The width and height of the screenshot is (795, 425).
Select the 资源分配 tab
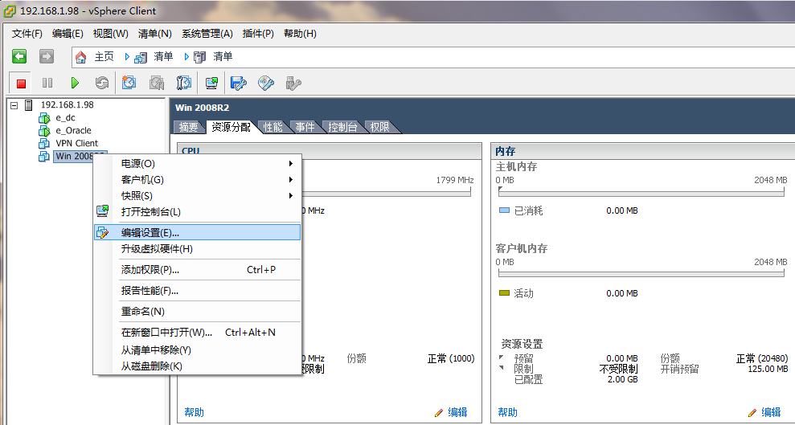coord(231,127)
